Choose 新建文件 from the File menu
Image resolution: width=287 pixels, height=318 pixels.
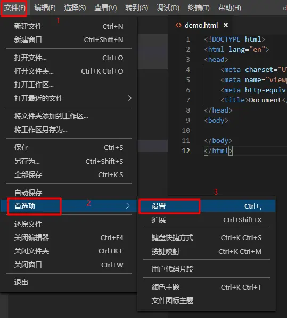pyautogui.click(x=69, y=26)
